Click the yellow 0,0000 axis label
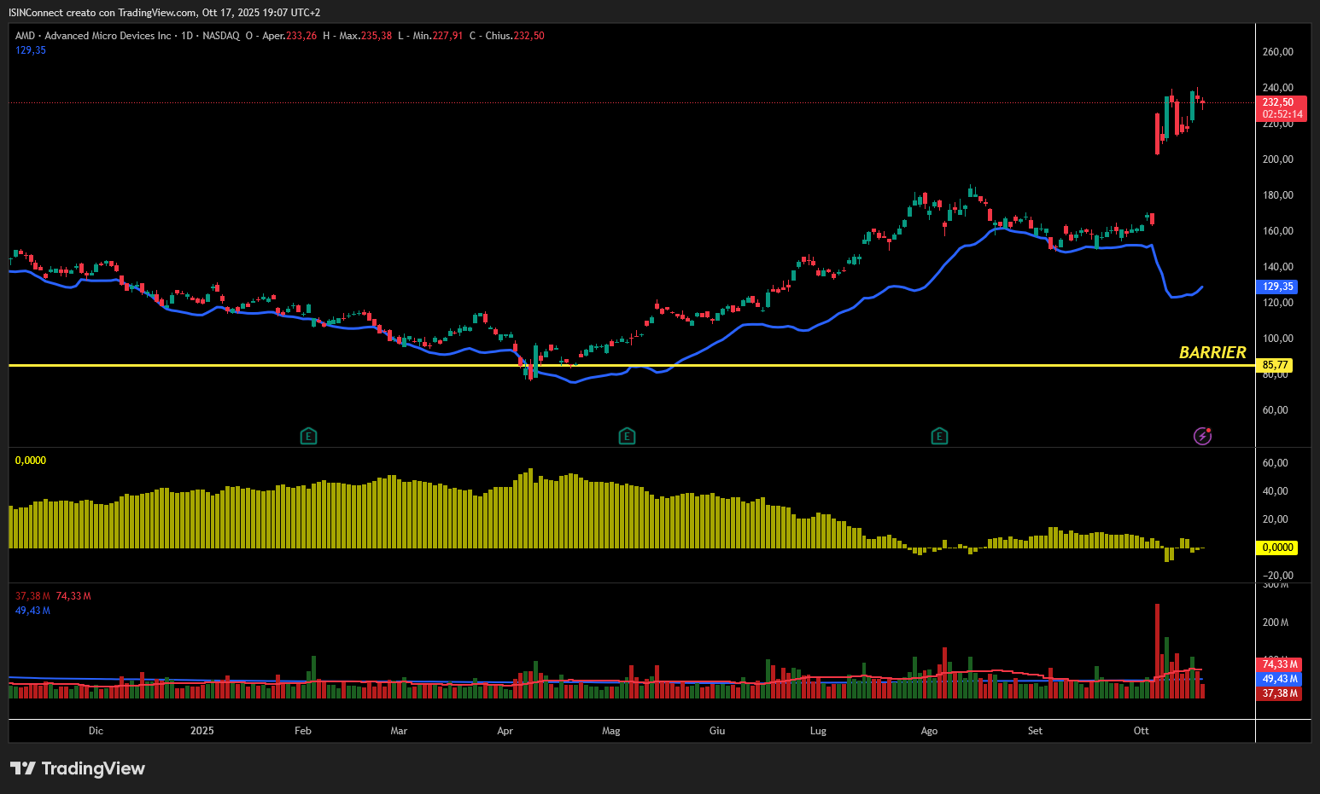The image size is (1320, 794). pyautogui.click(x=1277, y=548)
